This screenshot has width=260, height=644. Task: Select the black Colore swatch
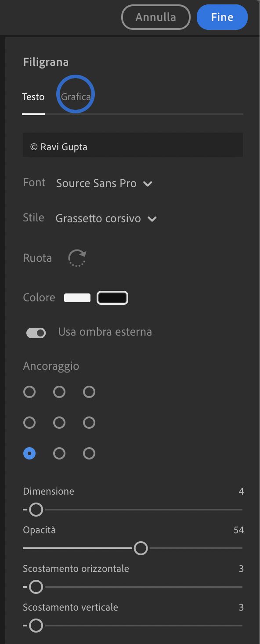pyautogui.click(x=112, y=297)
